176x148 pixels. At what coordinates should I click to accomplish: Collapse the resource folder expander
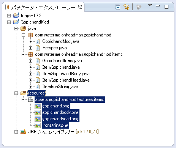tap(16, 93)
